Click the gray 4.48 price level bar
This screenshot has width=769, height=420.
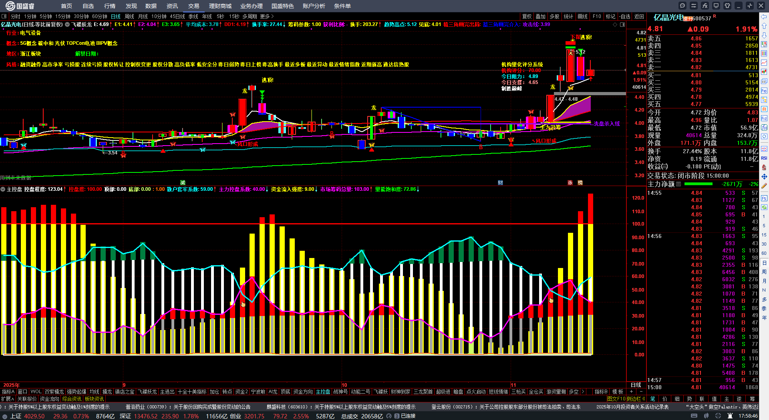click(590, 94)
